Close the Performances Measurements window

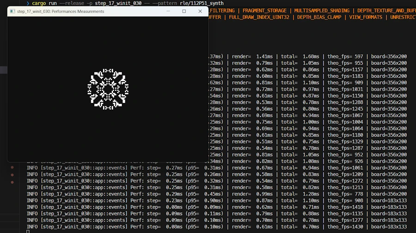(200, 11)
